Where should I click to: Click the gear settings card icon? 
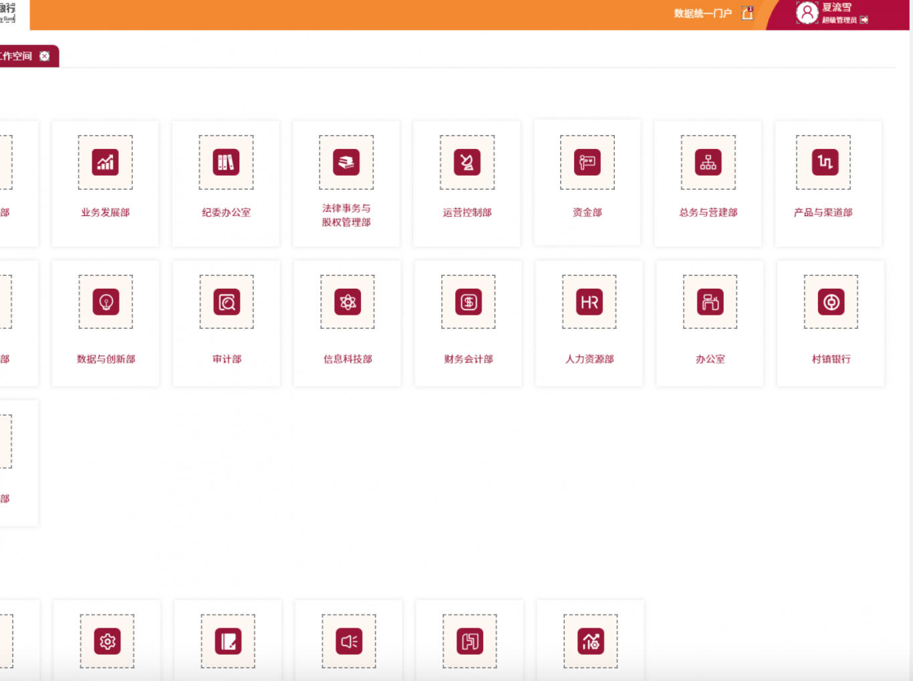107,642
